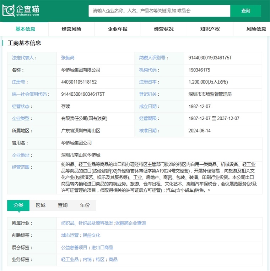Open 纺织品、针织品及原料批发 industry link
This screenshot has height=271, width=270.
[x=87, y=223]
